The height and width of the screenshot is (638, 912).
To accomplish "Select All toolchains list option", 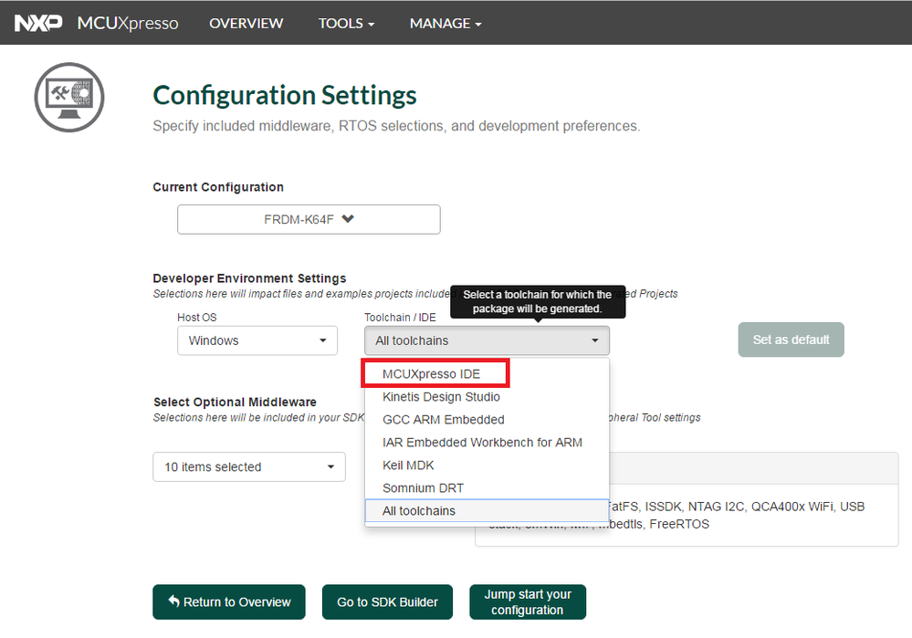I will pos(419,511).
